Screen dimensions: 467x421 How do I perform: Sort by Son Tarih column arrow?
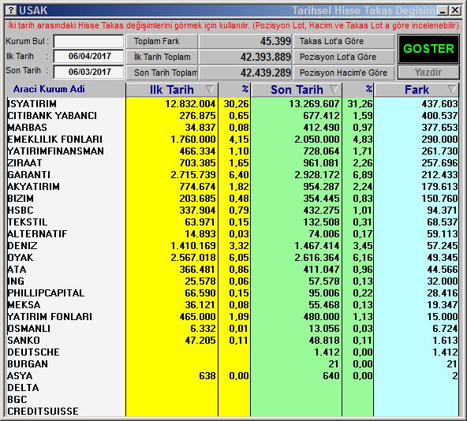tap(334, 89)
